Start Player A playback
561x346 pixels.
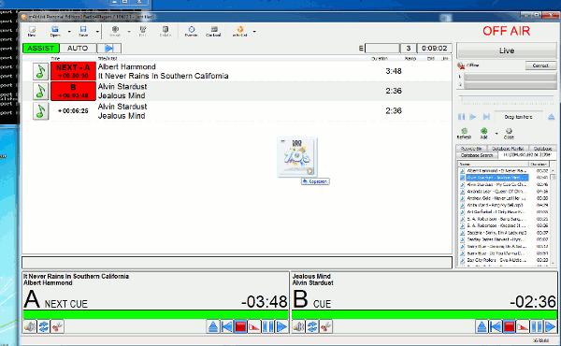tap(281, 326)
